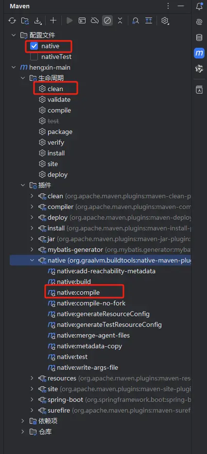Open the Database tool window icon
Screen dimensions: 207x454
point(199,38)
